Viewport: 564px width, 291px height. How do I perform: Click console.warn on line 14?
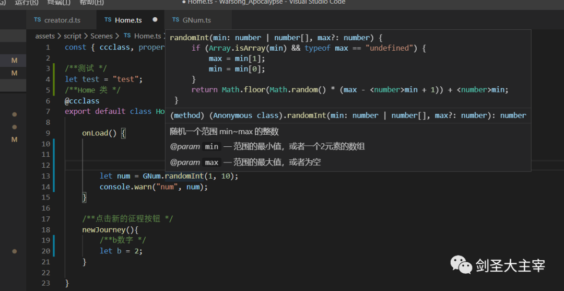(x=125, y=187)
